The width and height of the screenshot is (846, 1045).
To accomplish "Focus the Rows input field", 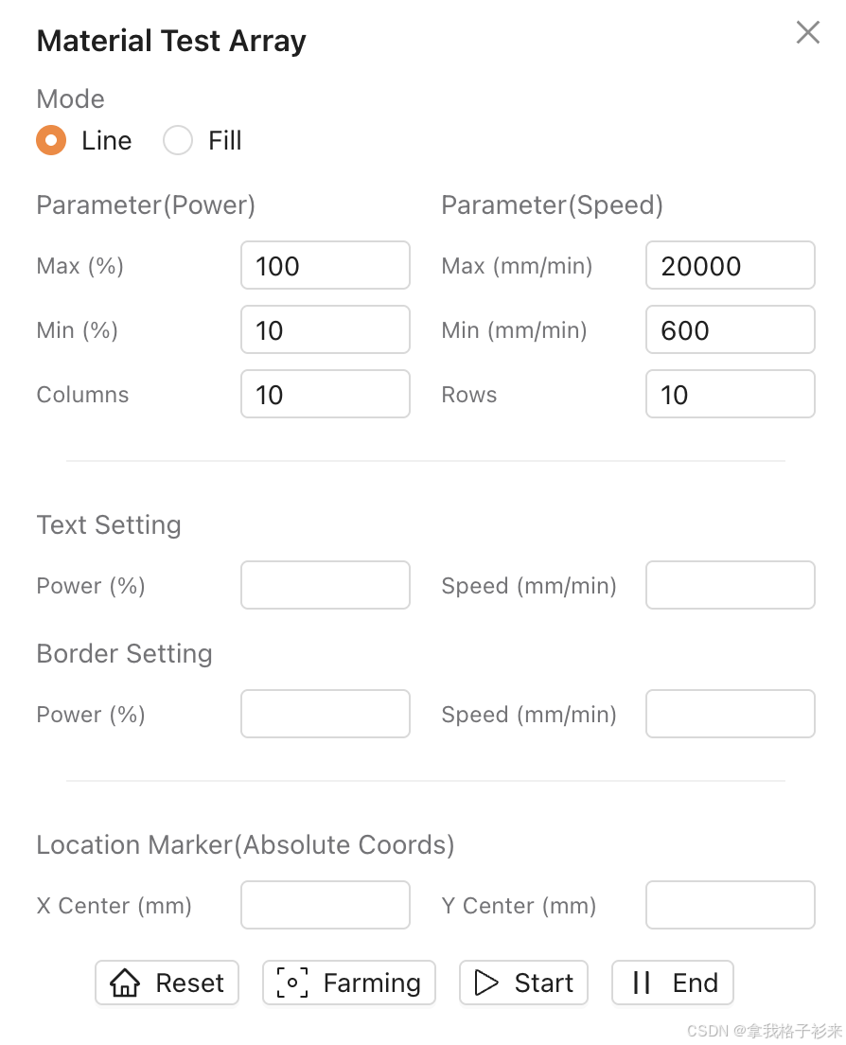I will click(730, 394).
